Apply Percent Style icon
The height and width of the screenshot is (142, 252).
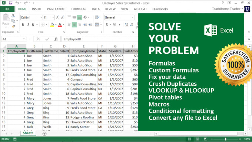pos(115,24)
